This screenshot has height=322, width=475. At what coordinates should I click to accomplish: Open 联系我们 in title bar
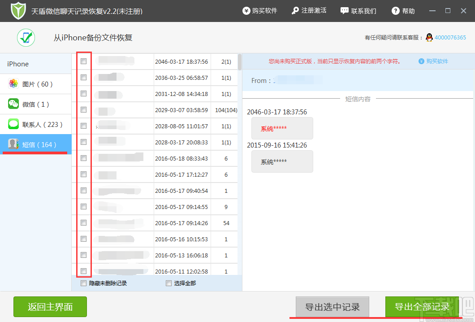tap(358, 11)
